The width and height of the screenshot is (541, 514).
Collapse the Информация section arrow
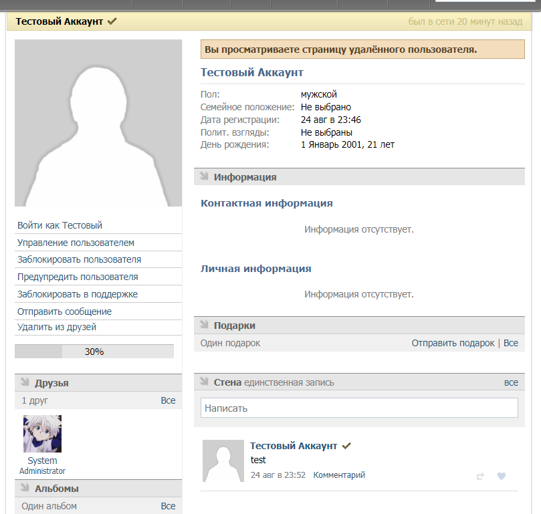(204, 176)
